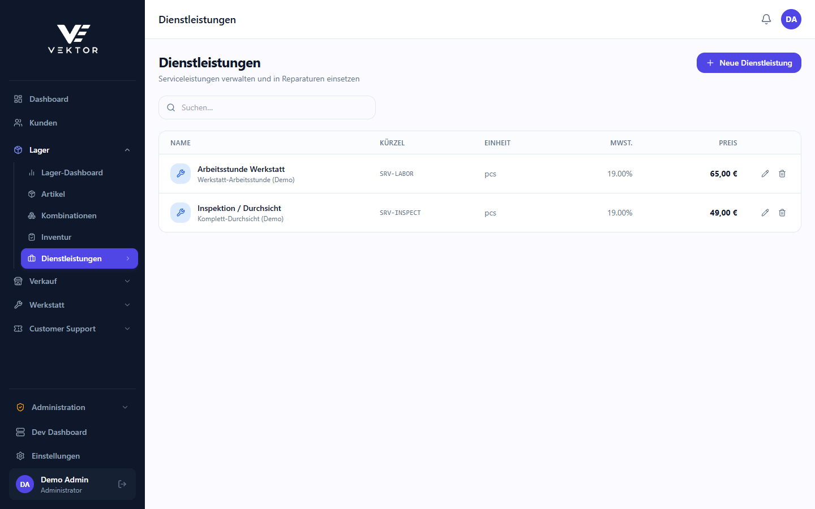
Task: Click the Vektor logo
Action: [73, 38]
